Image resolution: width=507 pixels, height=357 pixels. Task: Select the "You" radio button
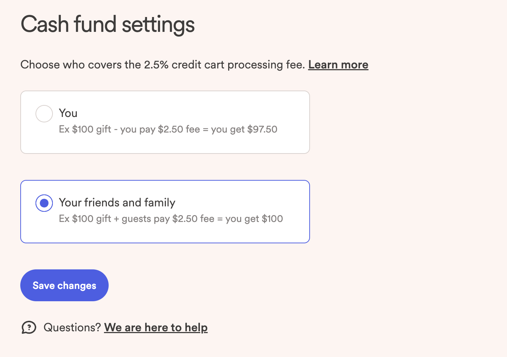pos(44,114)
